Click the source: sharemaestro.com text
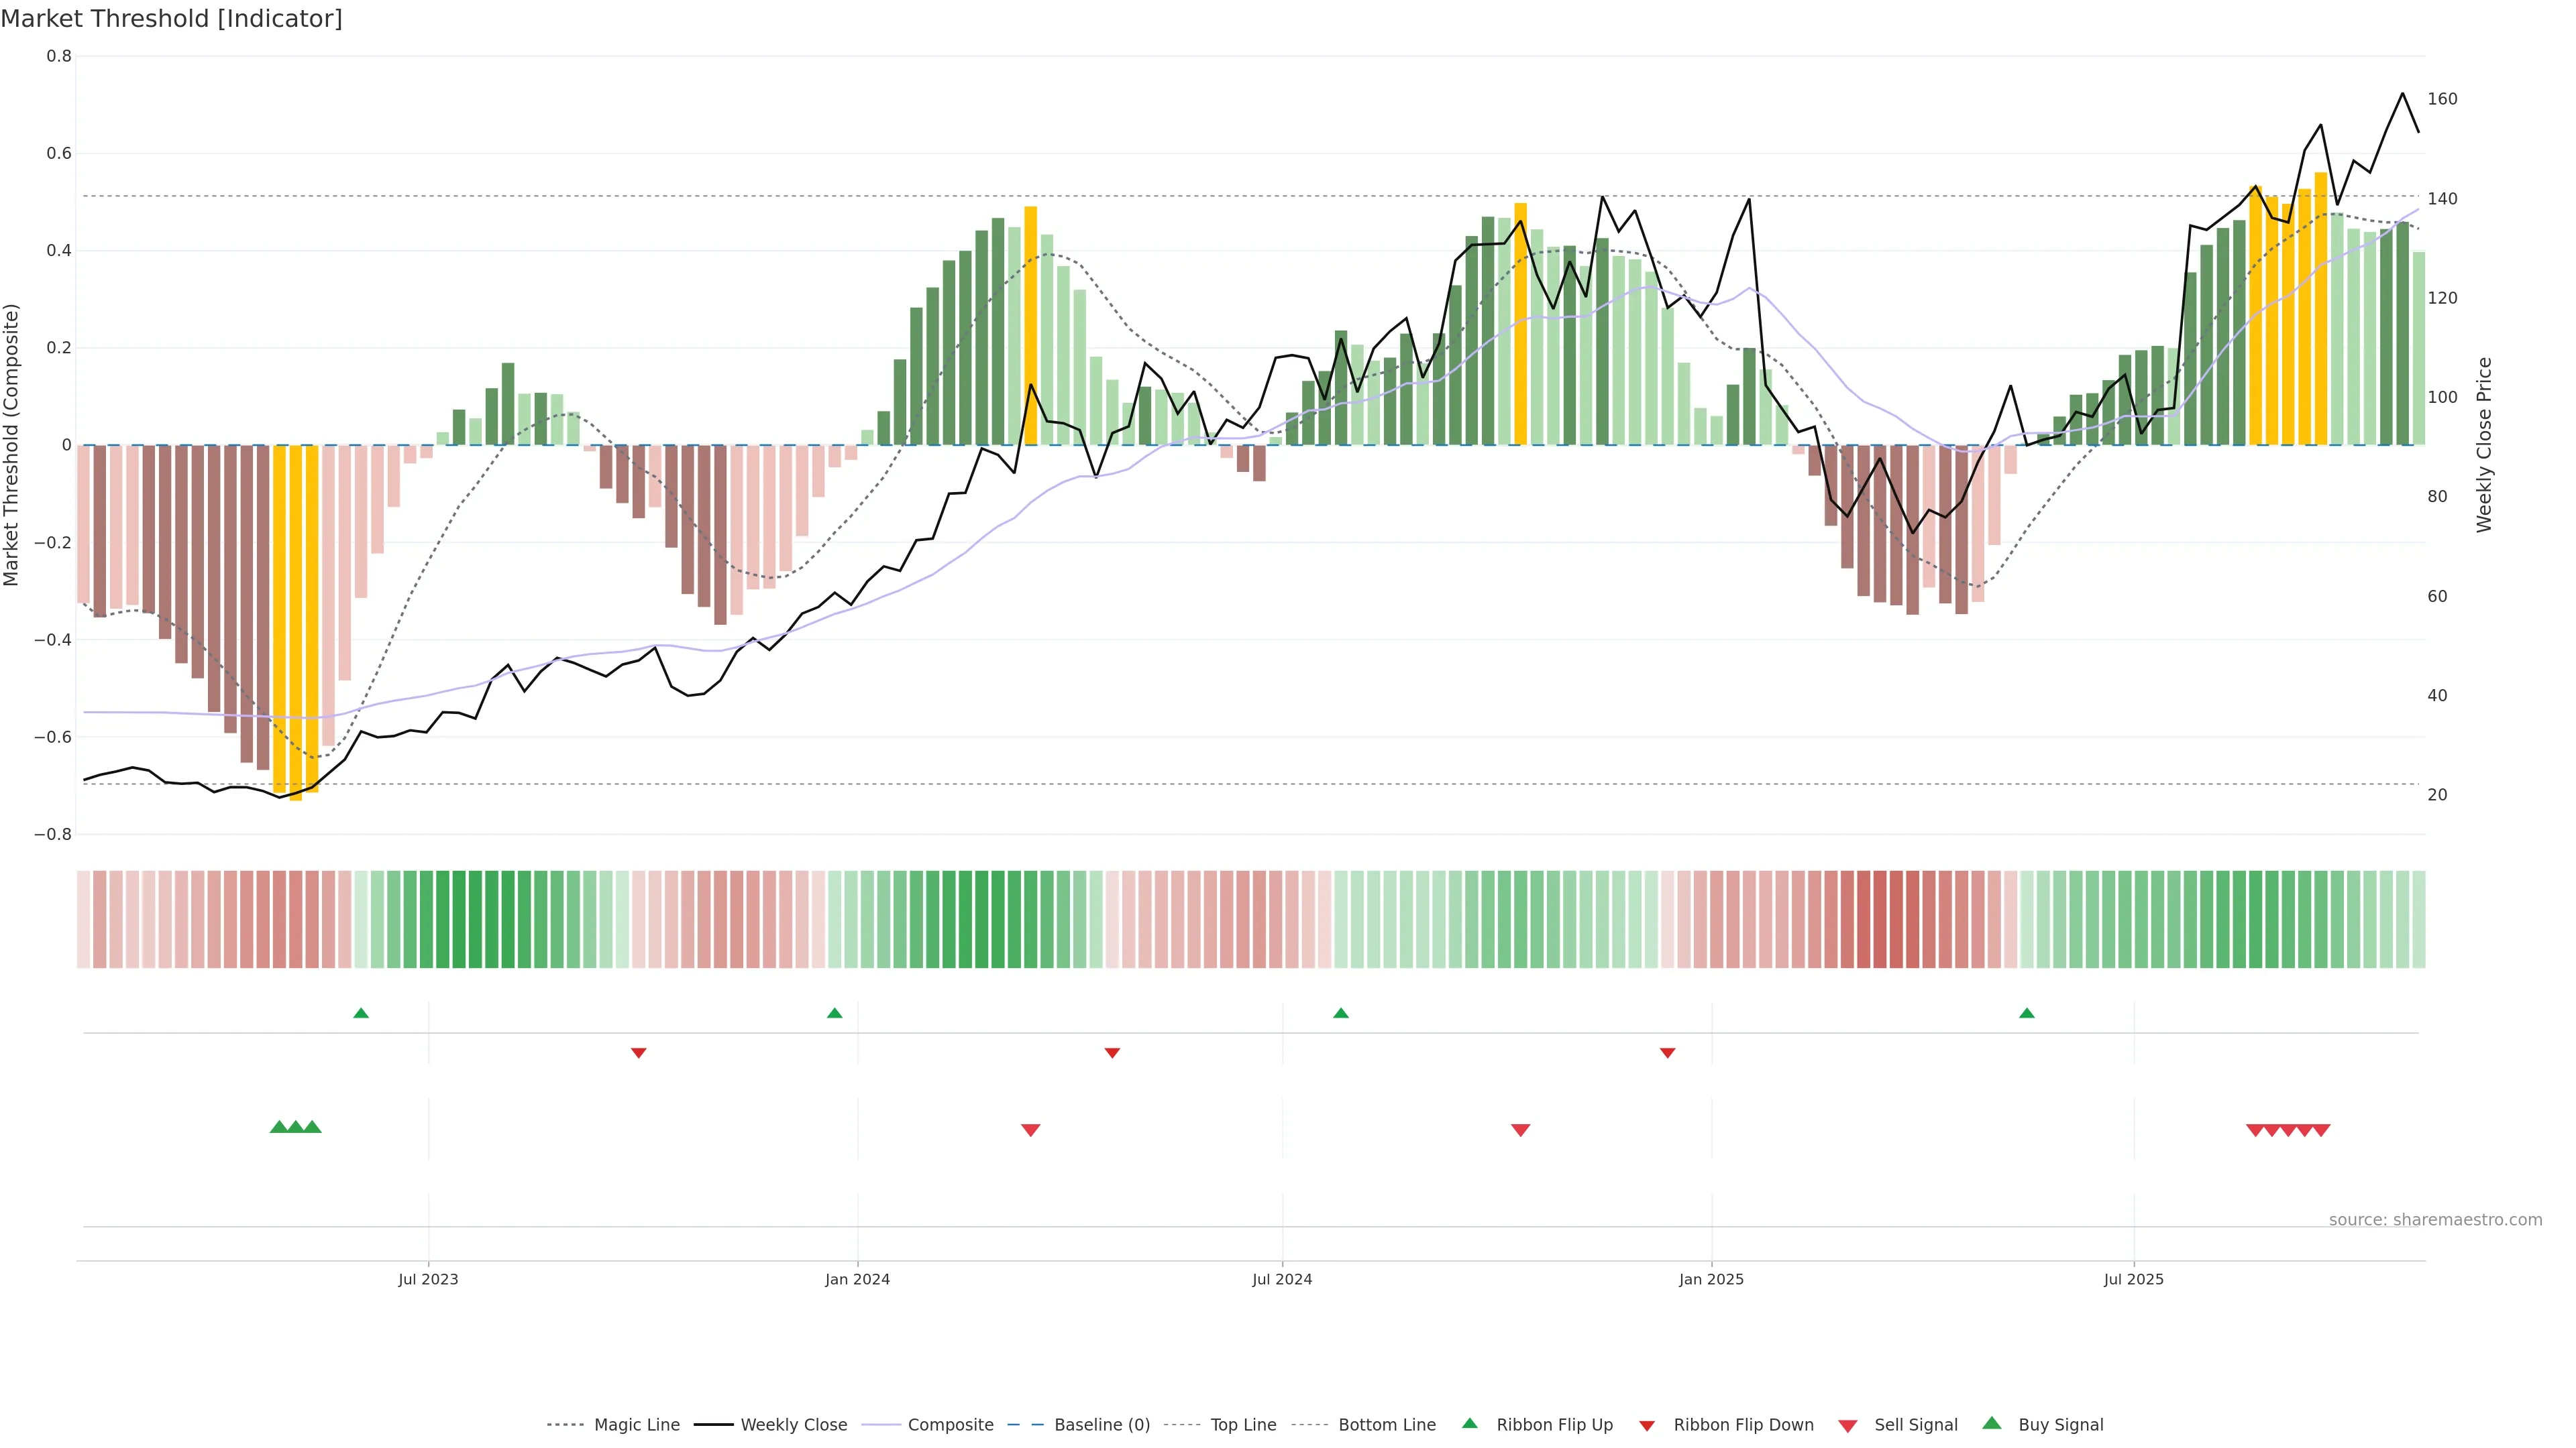 [2435, 1220]
